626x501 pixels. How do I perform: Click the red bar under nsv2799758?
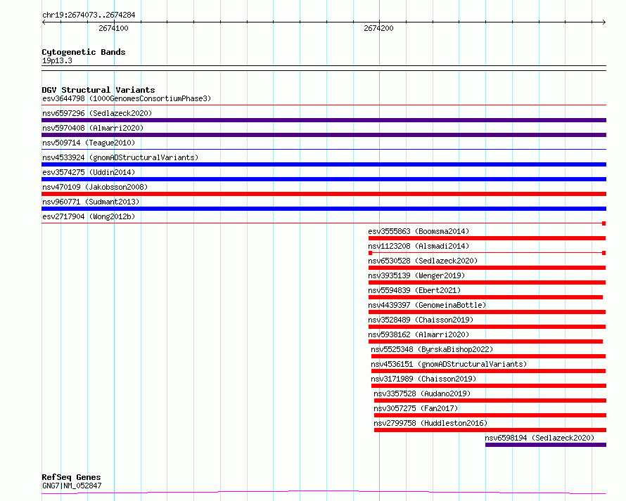coord(490,430)
